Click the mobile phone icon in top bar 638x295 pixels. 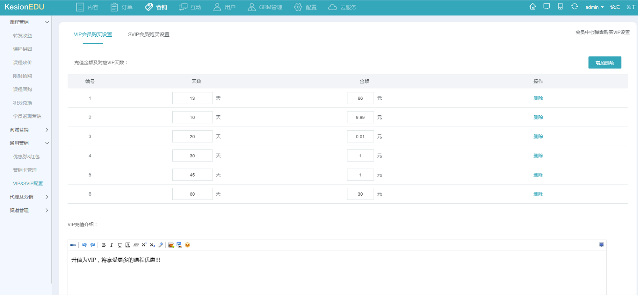560,7
